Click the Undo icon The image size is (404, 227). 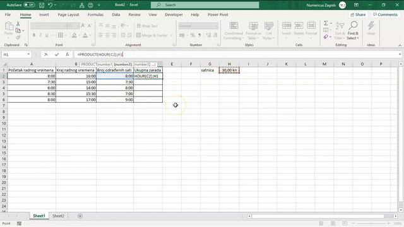(x=50, y=5)
